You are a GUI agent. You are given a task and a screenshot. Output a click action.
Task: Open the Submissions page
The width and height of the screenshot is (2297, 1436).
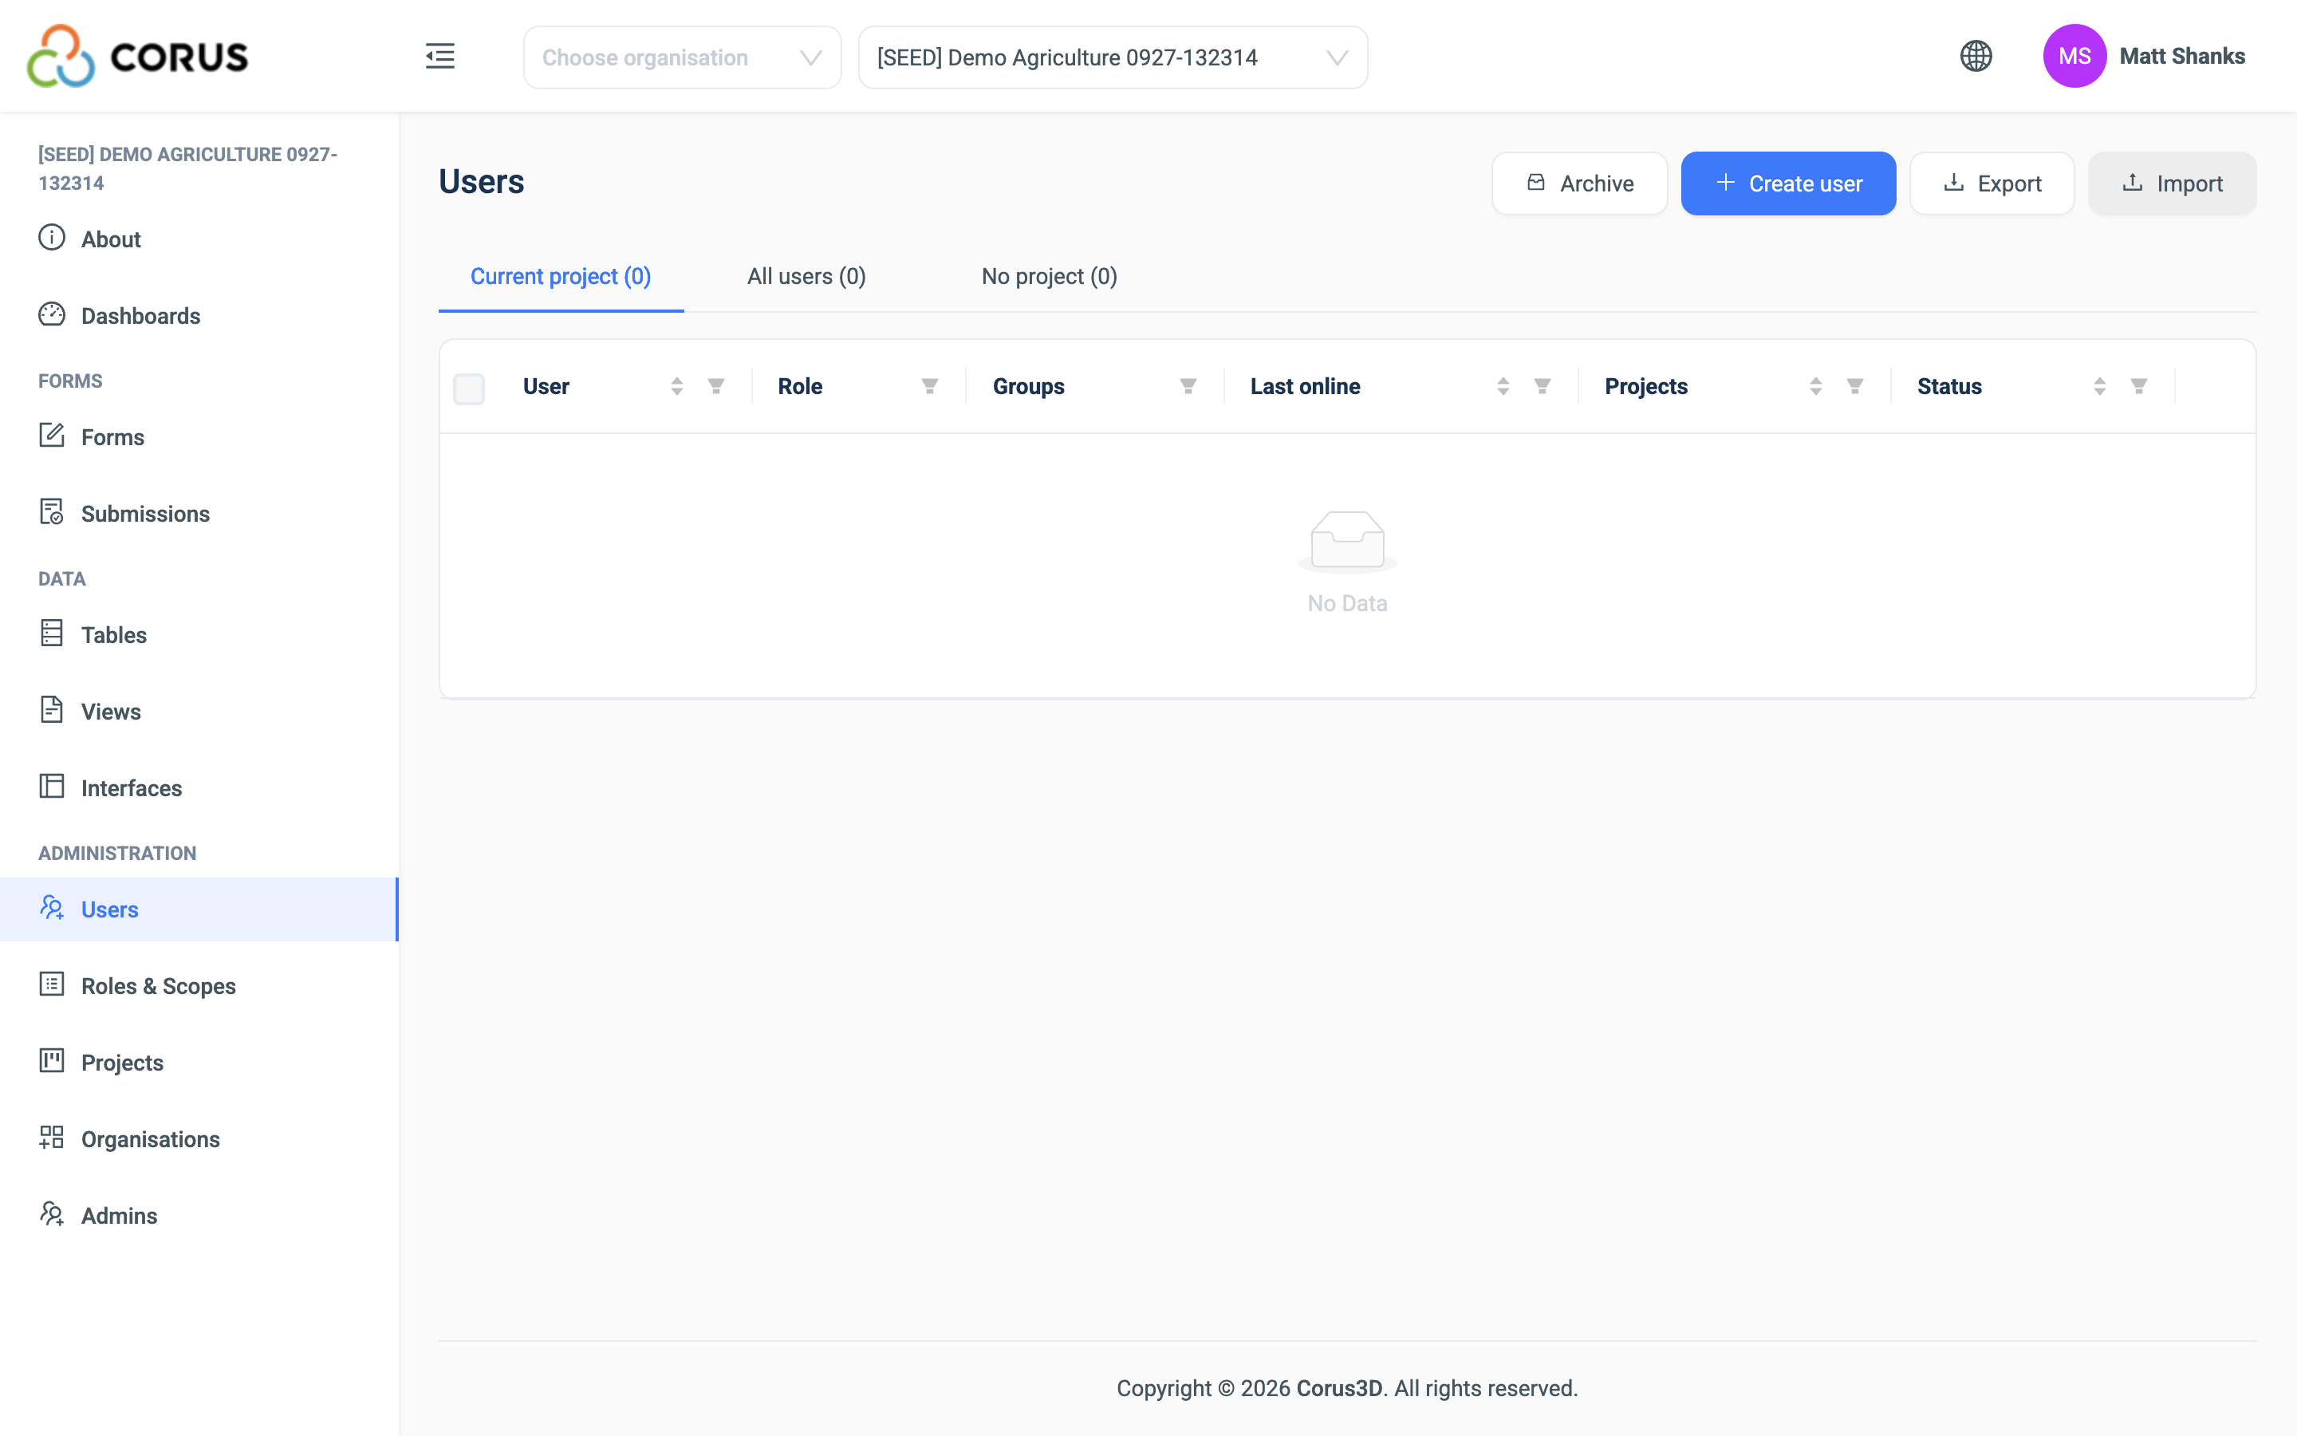199,513
